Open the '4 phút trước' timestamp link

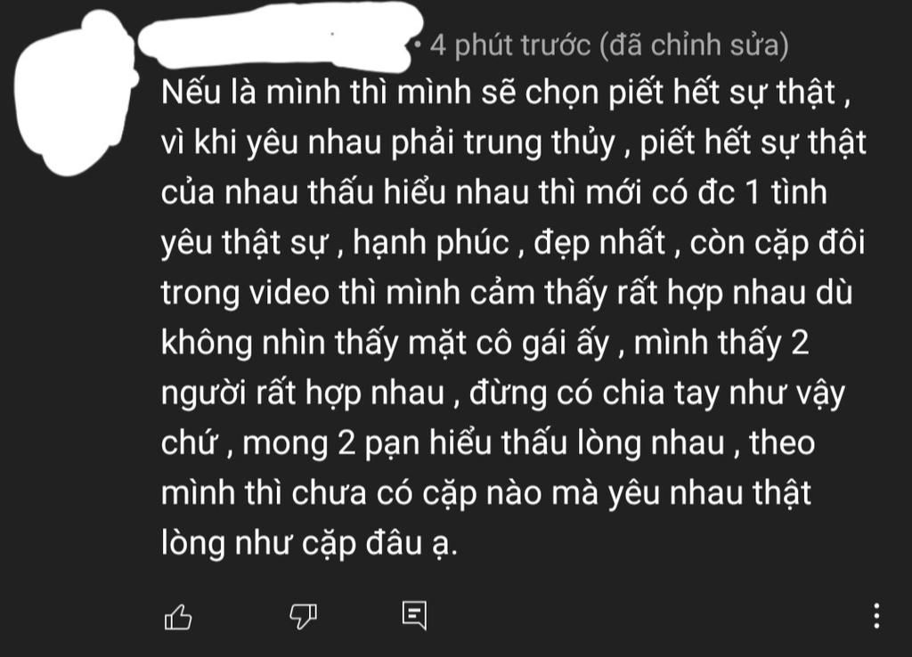tap(510, 45)
